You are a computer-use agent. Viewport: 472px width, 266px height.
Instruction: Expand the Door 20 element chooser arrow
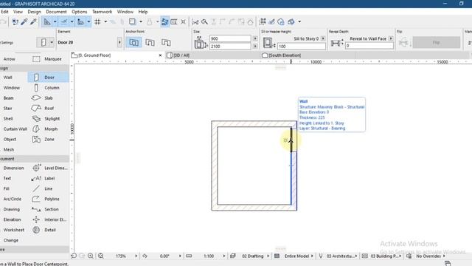[119, 43]
